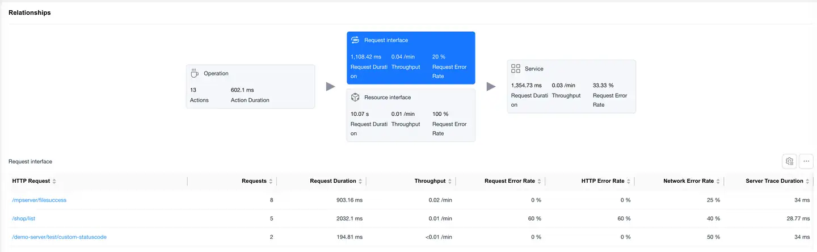Sort by Request Error Rate column
The image size is (817, 252).
tap(540, 182)
